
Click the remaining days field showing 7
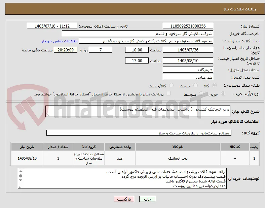point(101,50)
